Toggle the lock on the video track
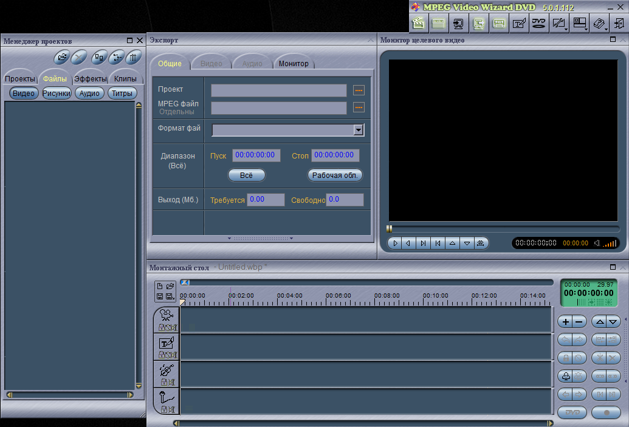The width and height of the screenshot is (629, 427). point(163,327)
